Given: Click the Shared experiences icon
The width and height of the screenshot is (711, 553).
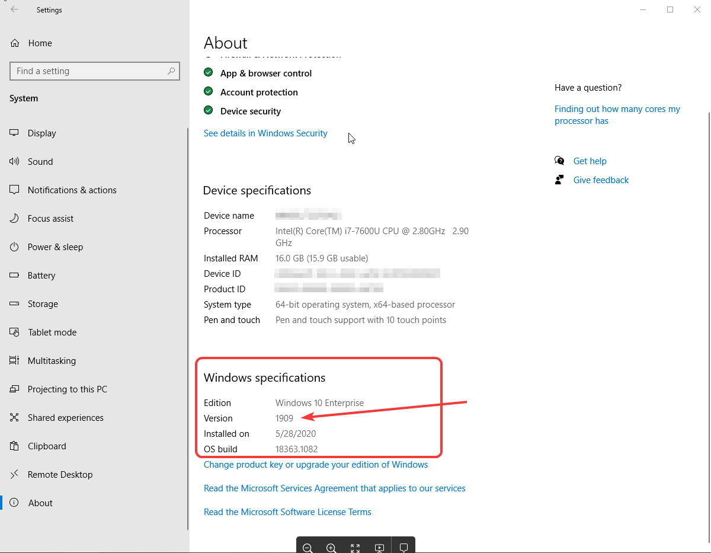Looking at the screenshot, I should [x=15, y=418].
